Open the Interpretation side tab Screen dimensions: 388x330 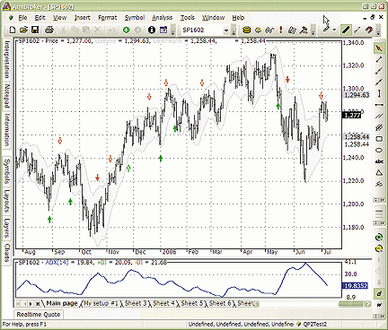point(7,59)
